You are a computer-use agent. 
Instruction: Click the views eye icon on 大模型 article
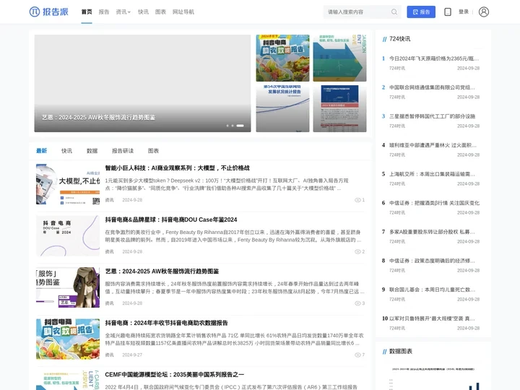[357, 200]
